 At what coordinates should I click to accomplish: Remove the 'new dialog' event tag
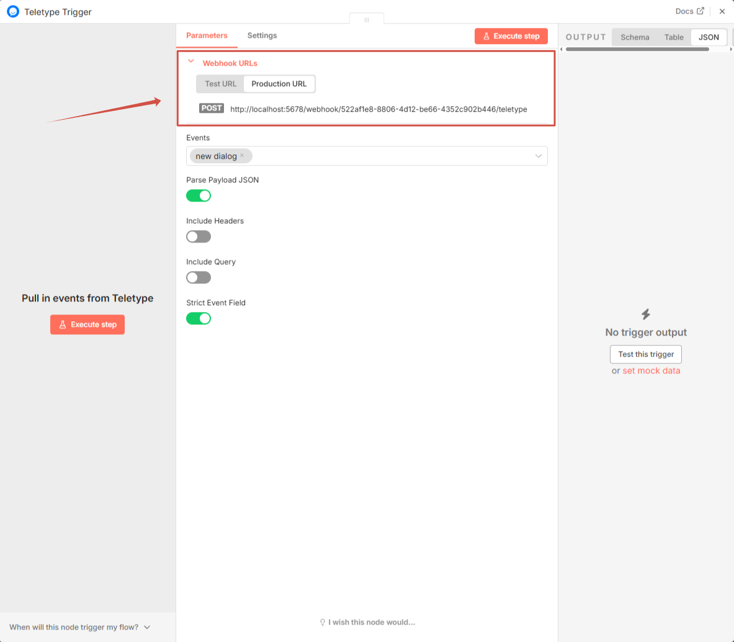[x=242, y=156]
